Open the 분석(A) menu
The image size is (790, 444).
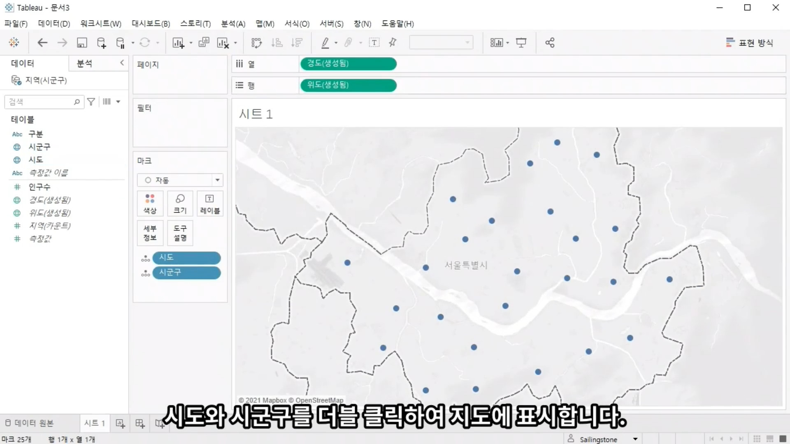pos(233,24)
